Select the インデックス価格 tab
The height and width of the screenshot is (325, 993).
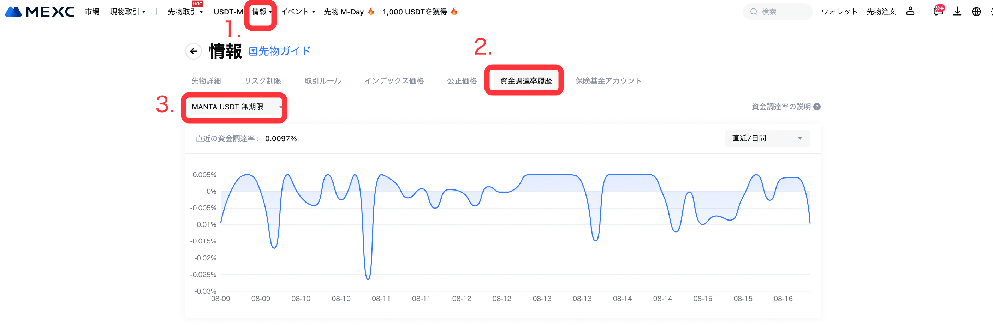(x=394, y=81)
